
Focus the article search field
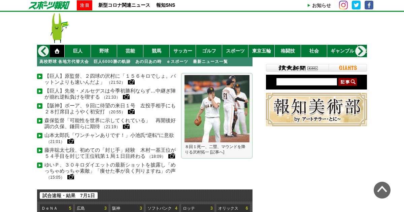(307, 82)
